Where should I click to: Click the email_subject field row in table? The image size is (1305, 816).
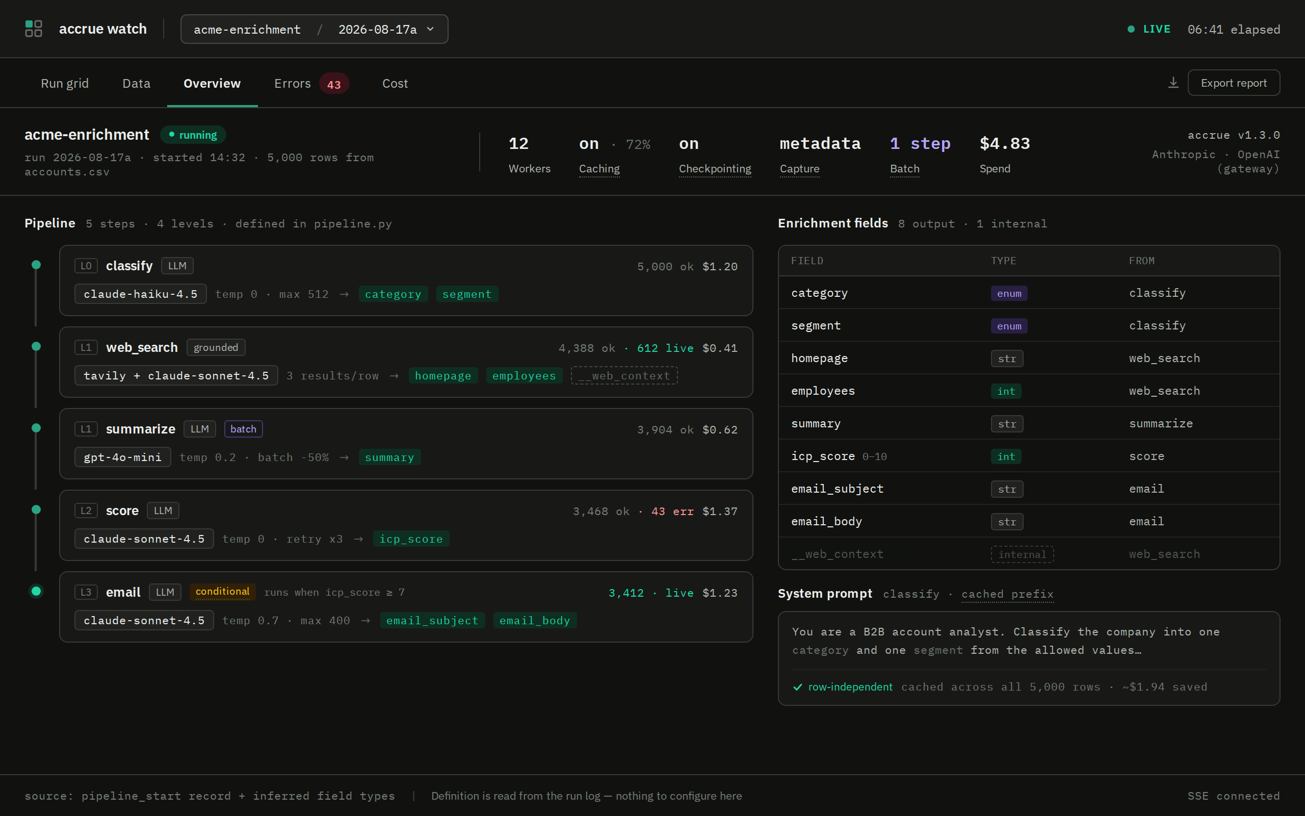pyautogui.click(x=1029, y=489)
